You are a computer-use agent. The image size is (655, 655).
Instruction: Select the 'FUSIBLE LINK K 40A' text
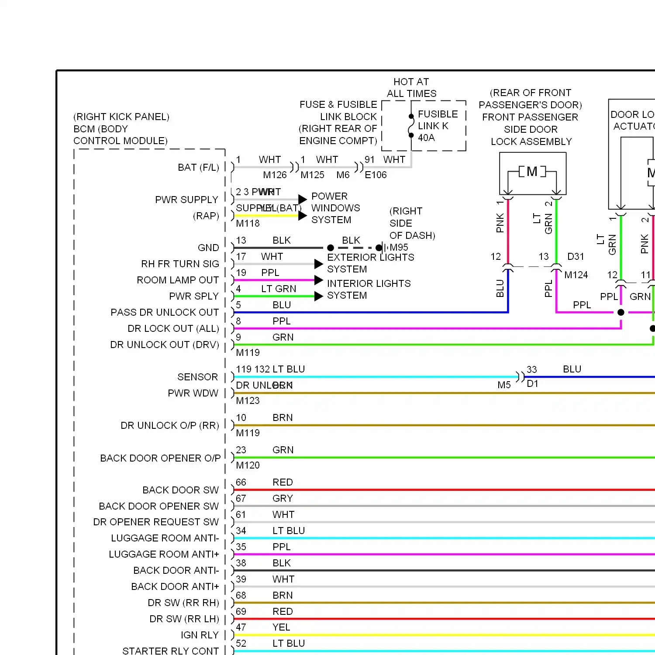[x=438, y=126]
